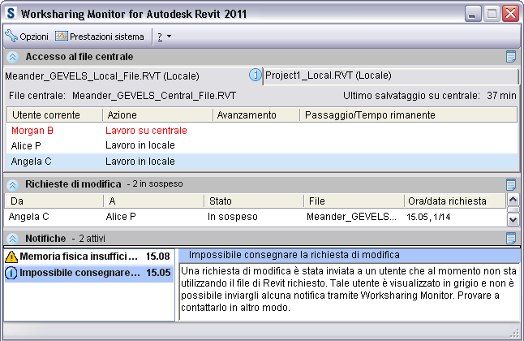Switch to Meander_GEVELS_Local_File.RVT tab
Image resolution: width=524 pixels, height=341 pixels.
click(102, 76)
